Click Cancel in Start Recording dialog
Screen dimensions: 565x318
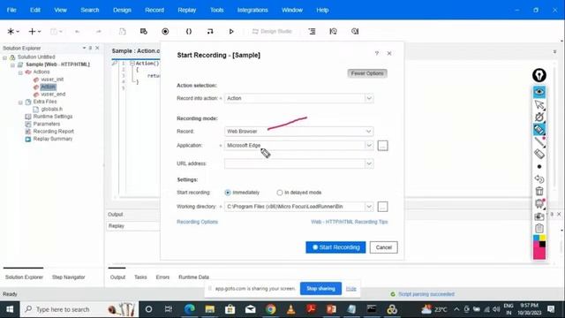click(x=383, y=247)
